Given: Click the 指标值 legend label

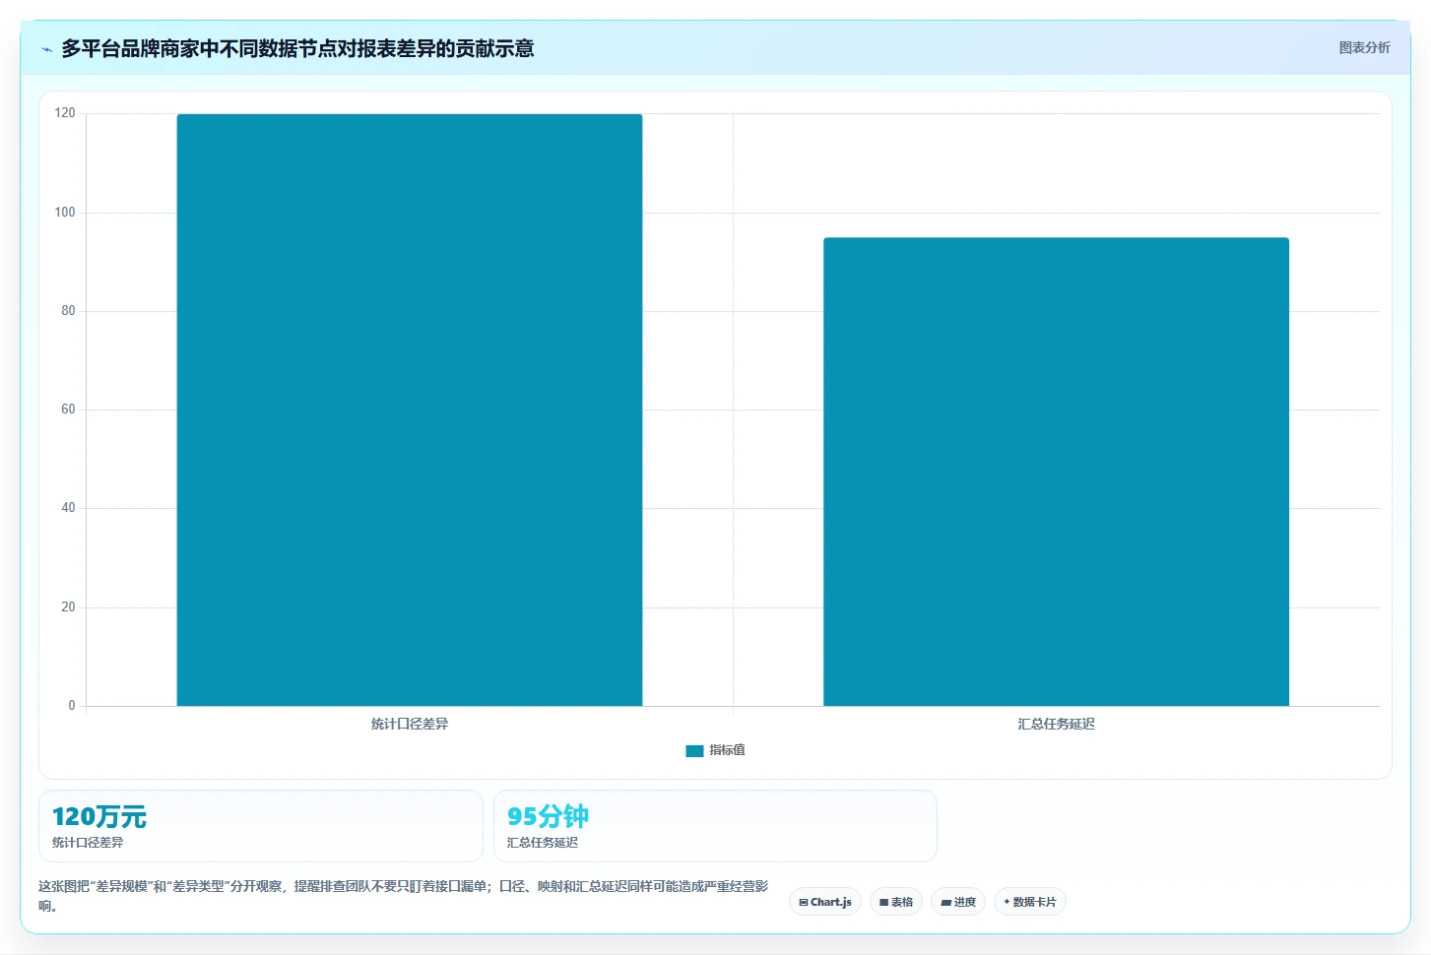Looking at the screenshot, I should pos(727,750).
